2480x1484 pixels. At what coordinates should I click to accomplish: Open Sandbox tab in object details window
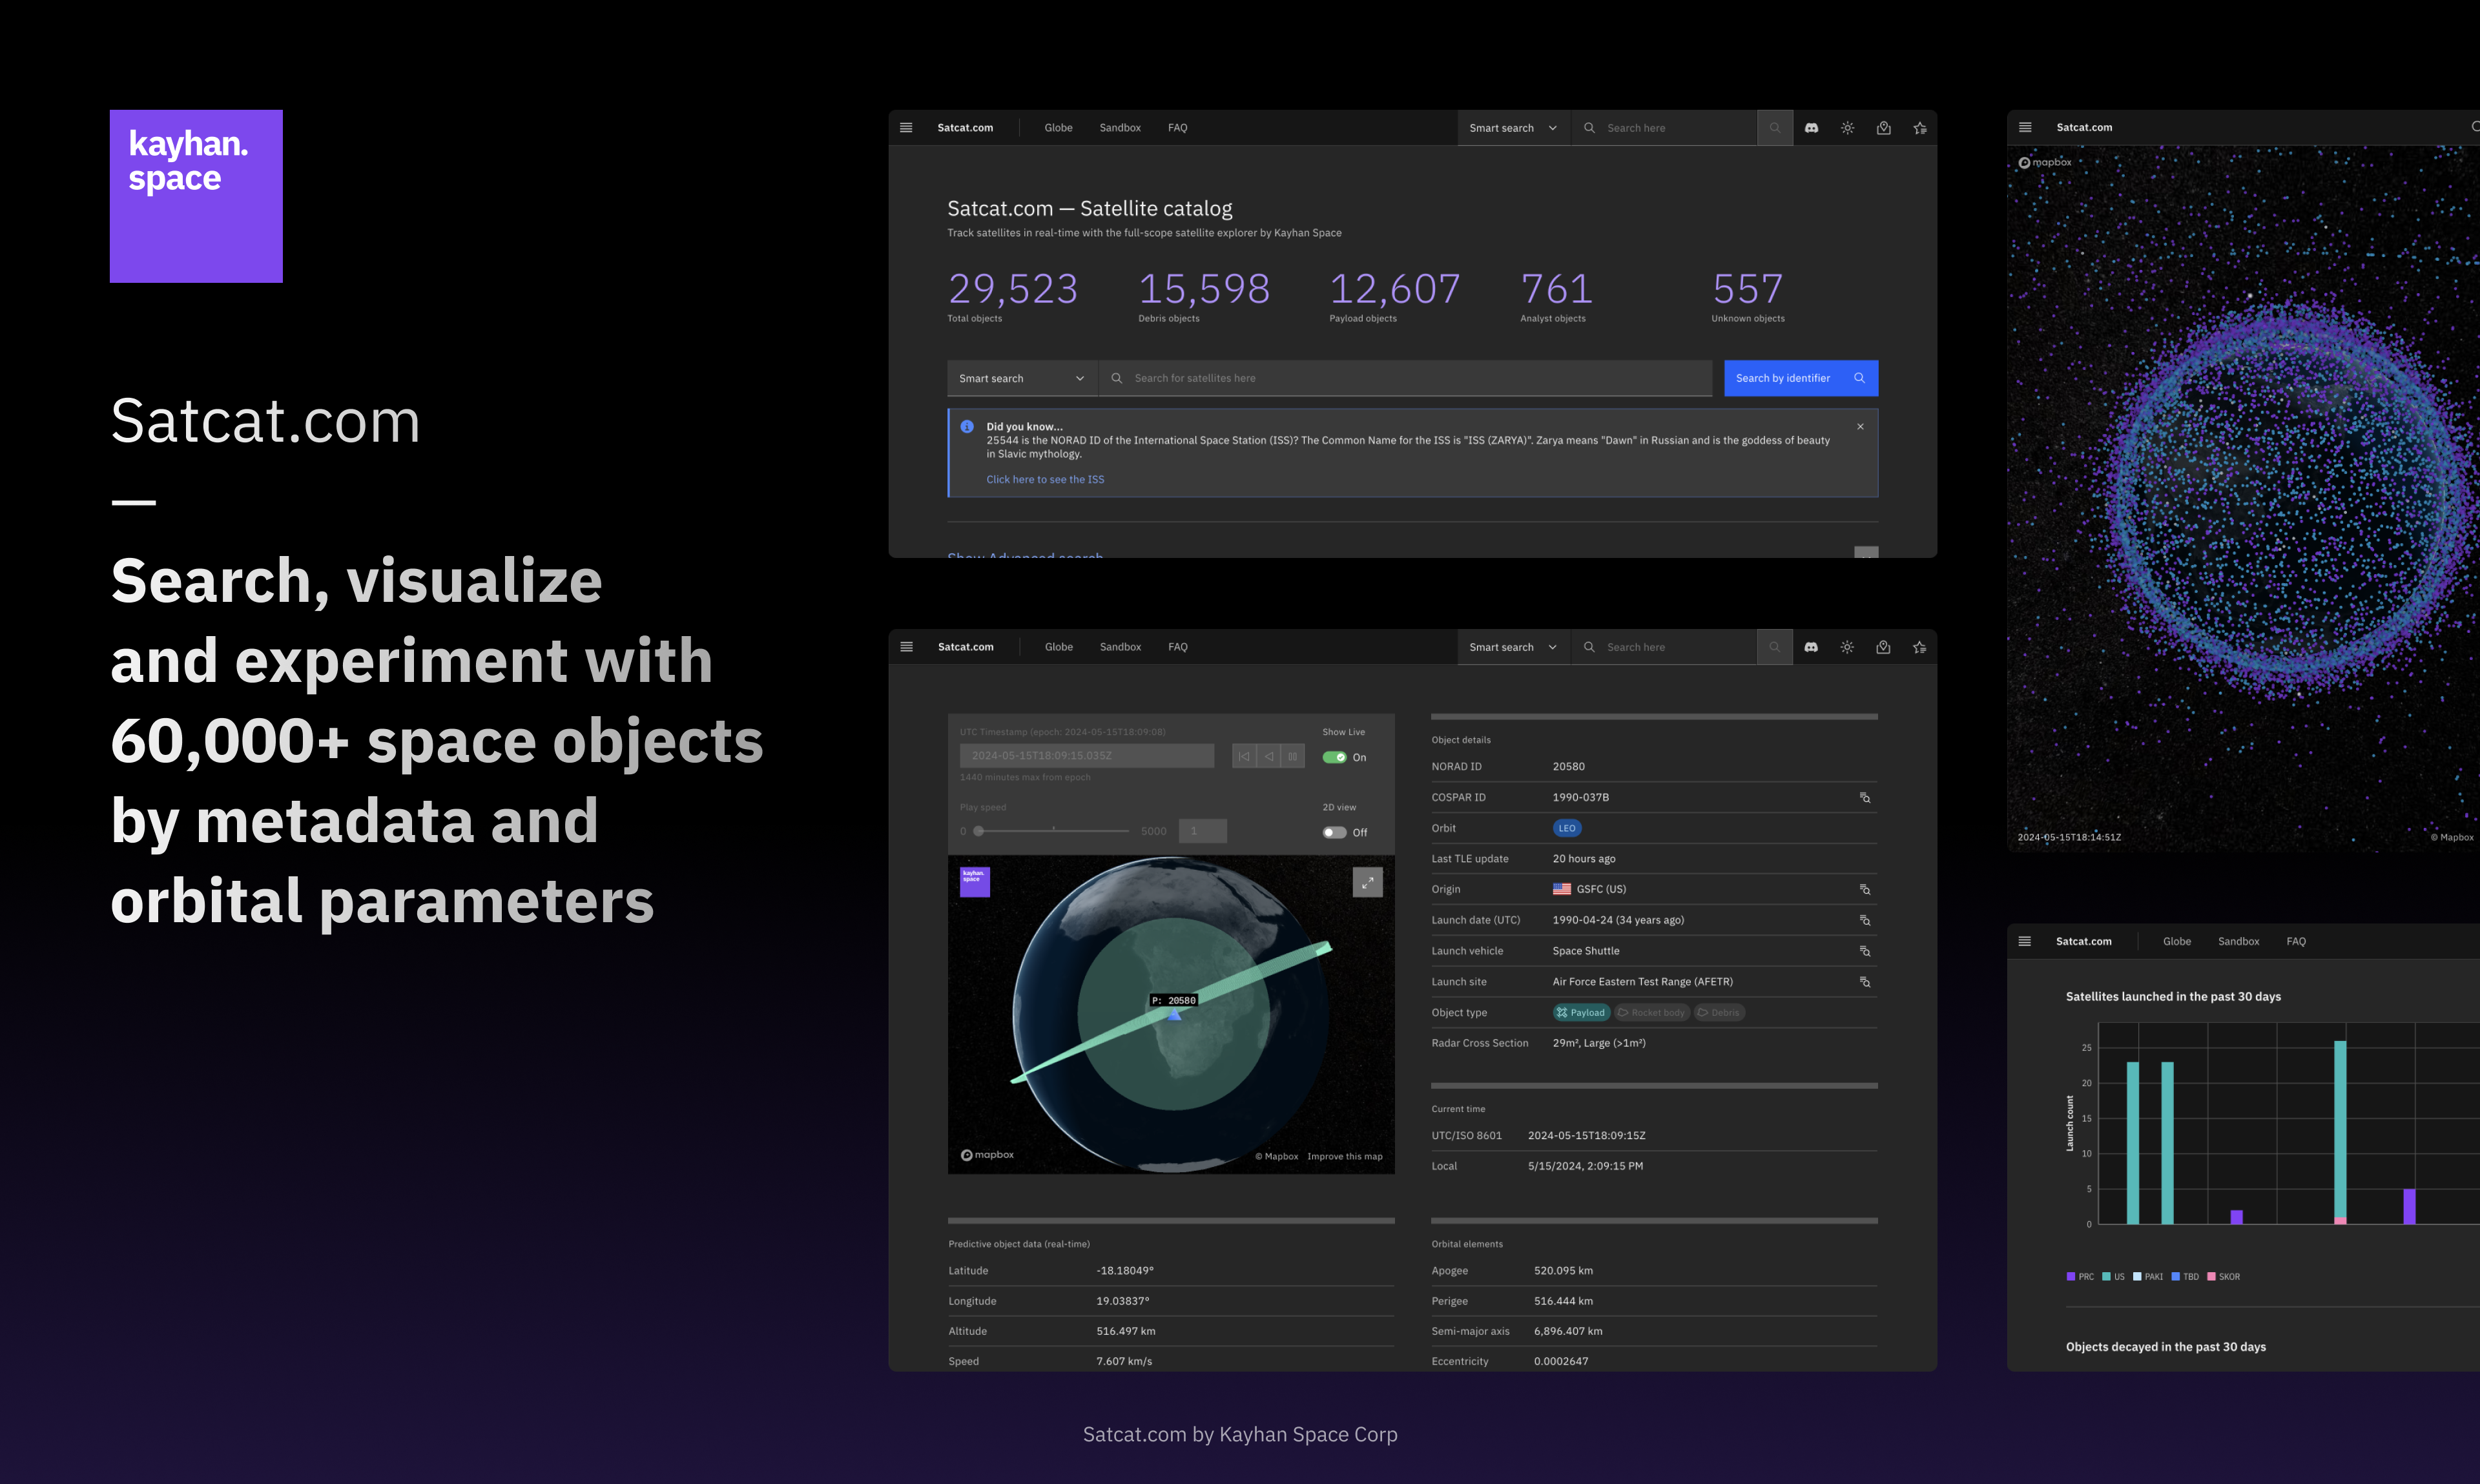click(1120, 647)
